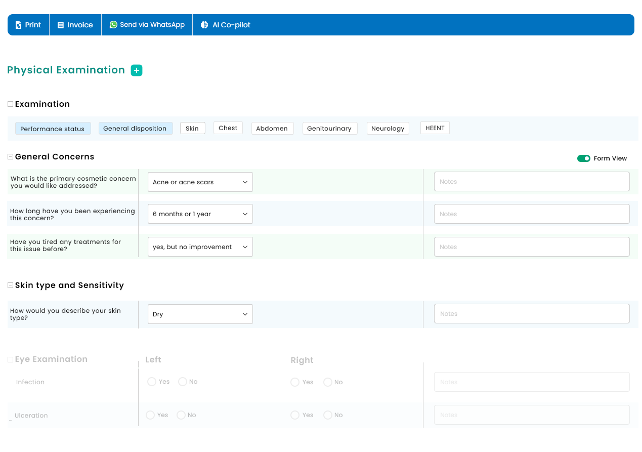Select the Performance status tab
Viewport: 642px width, 452px height.
pyautogui.click(x=53, y=129)
